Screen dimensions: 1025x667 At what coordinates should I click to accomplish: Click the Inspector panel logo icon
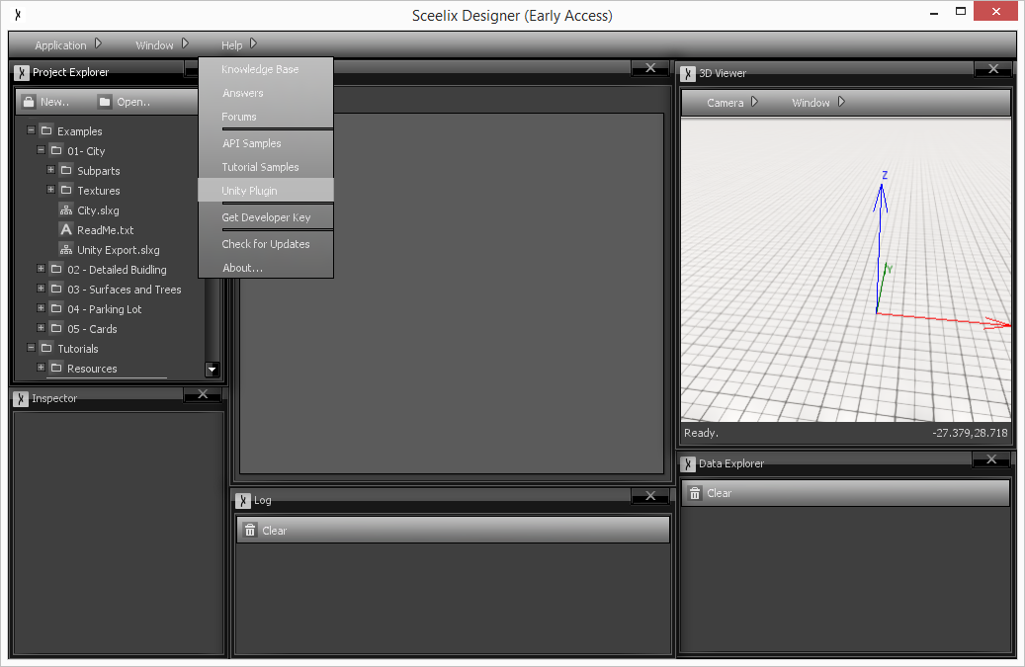tap(21, 398)
